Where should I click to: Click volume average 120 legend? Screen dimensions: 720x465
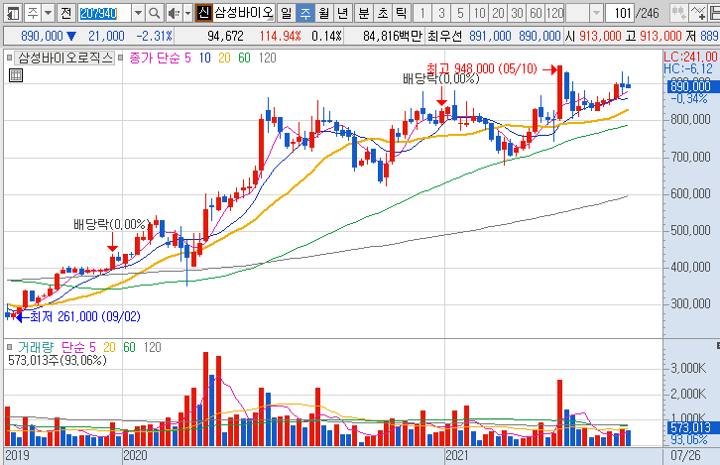coord(152,347)
